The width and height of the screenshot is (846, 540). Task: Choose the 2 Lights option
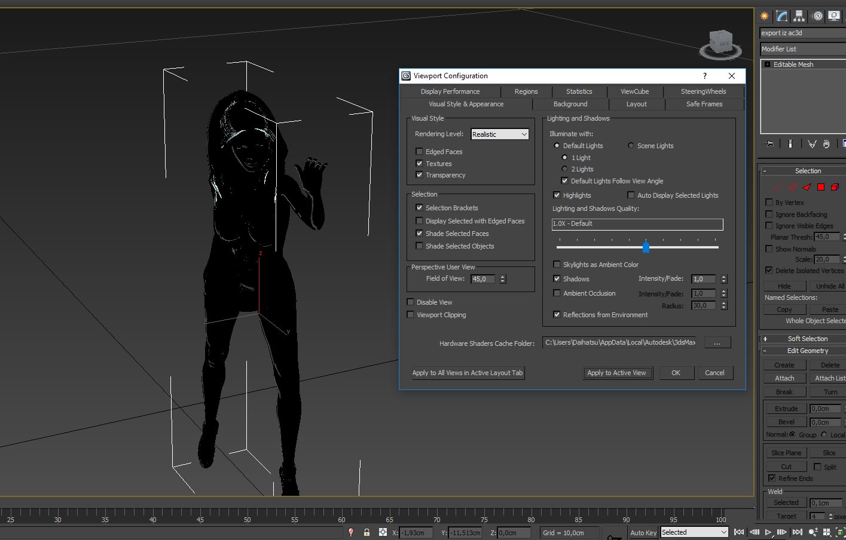564,169
